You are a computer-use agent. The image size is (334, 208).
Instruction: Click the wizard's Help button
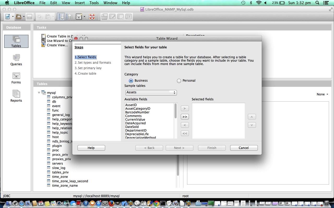click(91, 148)
